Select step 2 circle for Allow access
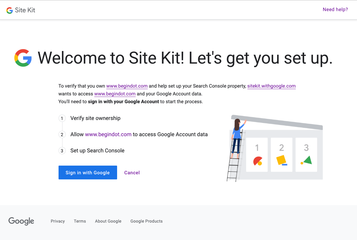The image size is (357, 240). click(62, 134)
